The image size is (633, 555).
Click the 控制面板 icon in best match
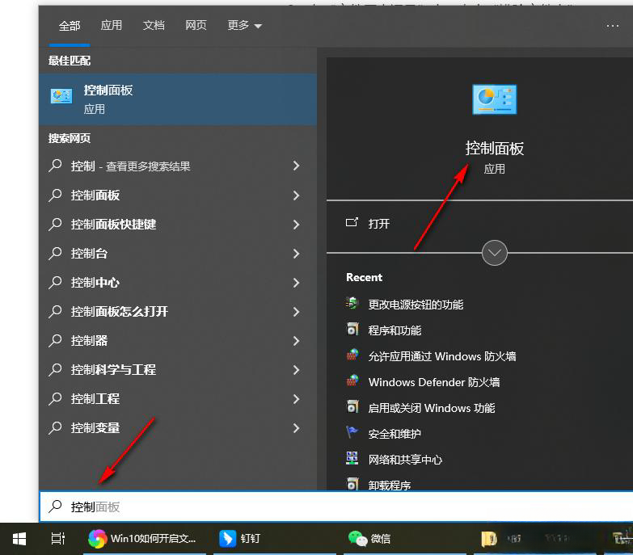tap(61, 96)
